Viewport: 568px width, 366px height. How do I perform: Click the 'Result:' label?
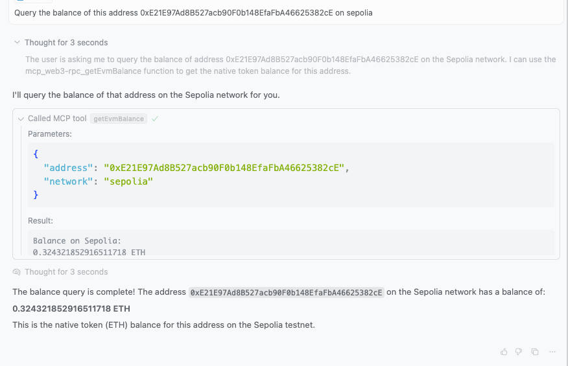[40, 221]
